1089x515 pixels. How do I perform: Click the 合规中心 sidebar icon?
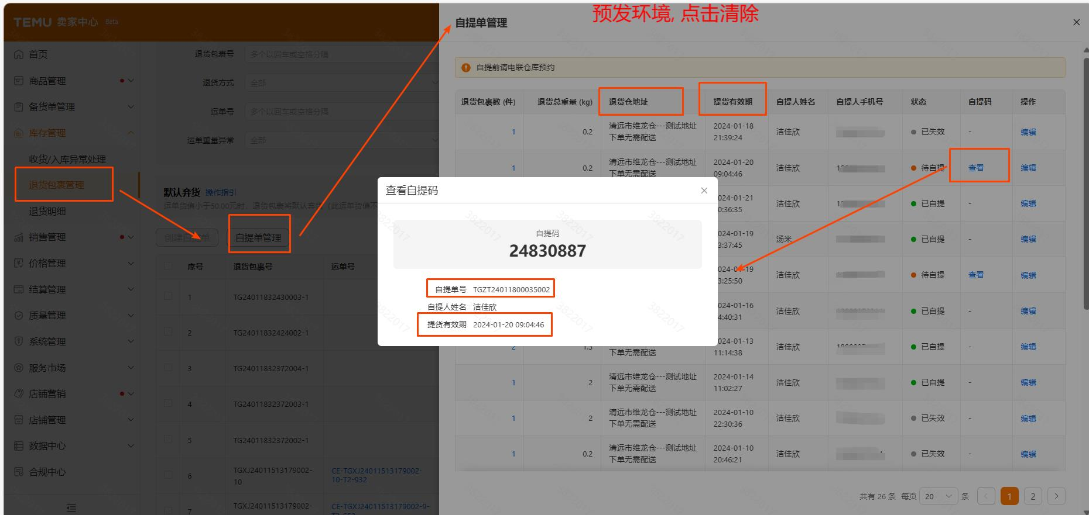coord(19,472)
